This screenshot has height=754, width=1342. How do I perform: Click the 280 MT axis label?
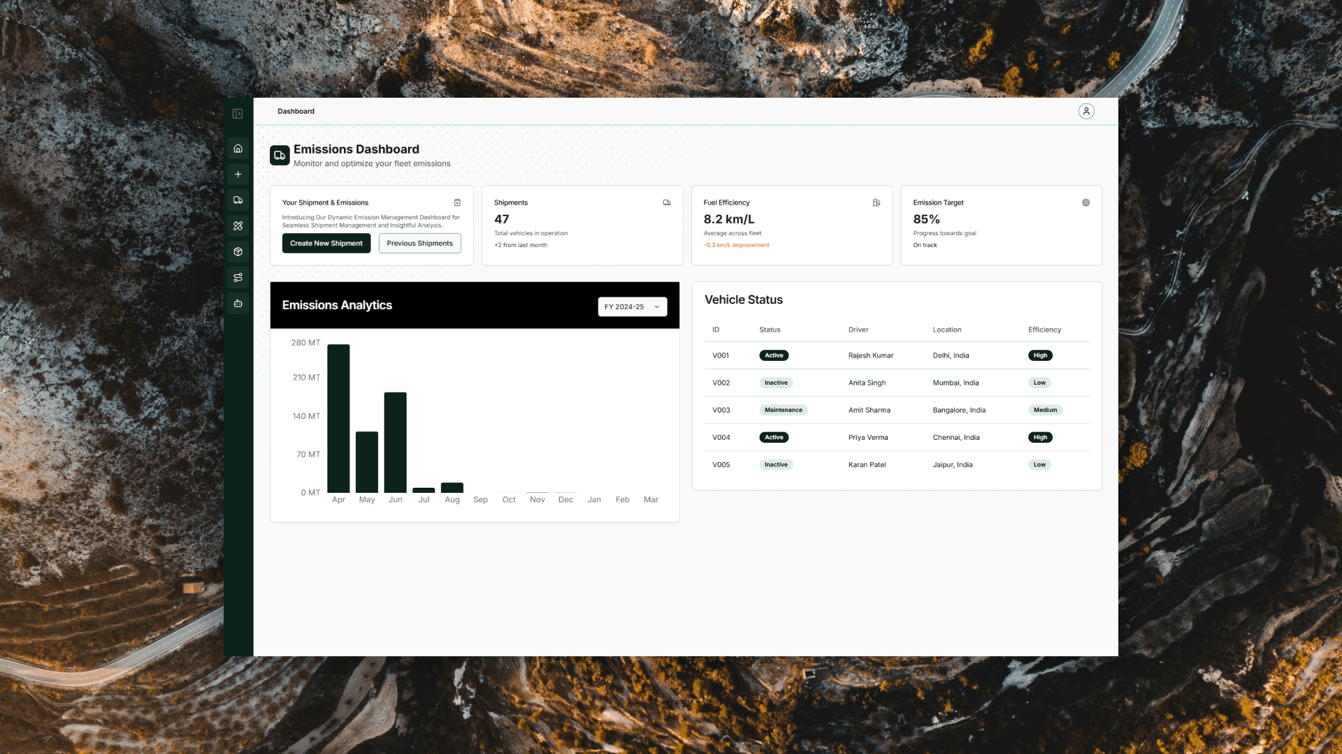[x=305, y=343]
